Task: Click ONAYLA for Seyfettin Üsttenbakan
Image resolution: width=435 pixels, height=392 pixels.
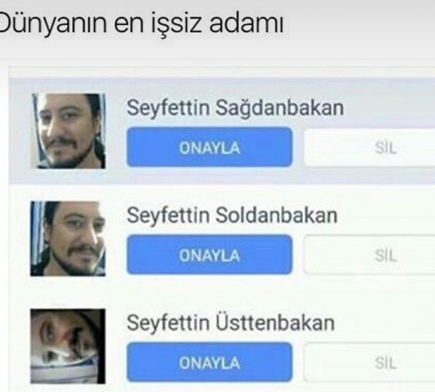Action: click(209, 362)
